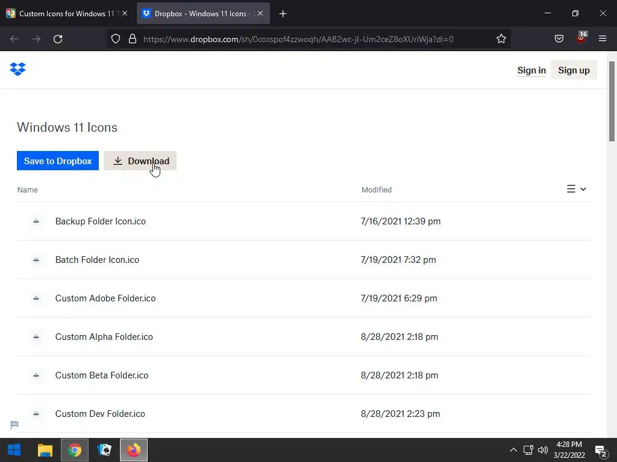Save page to Pocket

tap(559, 39)
